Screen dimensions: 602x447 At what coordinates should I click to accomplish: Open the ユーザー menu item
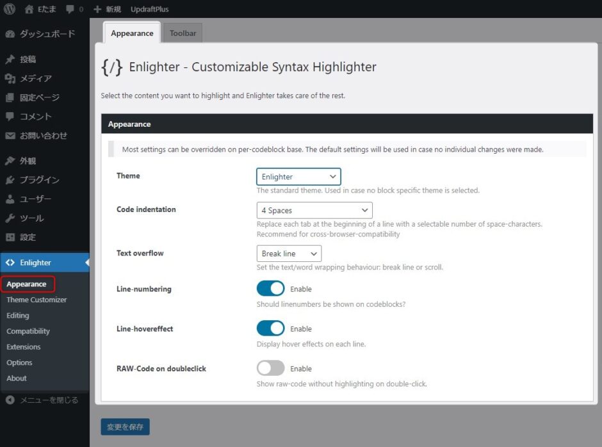click(x=45, y=199)
